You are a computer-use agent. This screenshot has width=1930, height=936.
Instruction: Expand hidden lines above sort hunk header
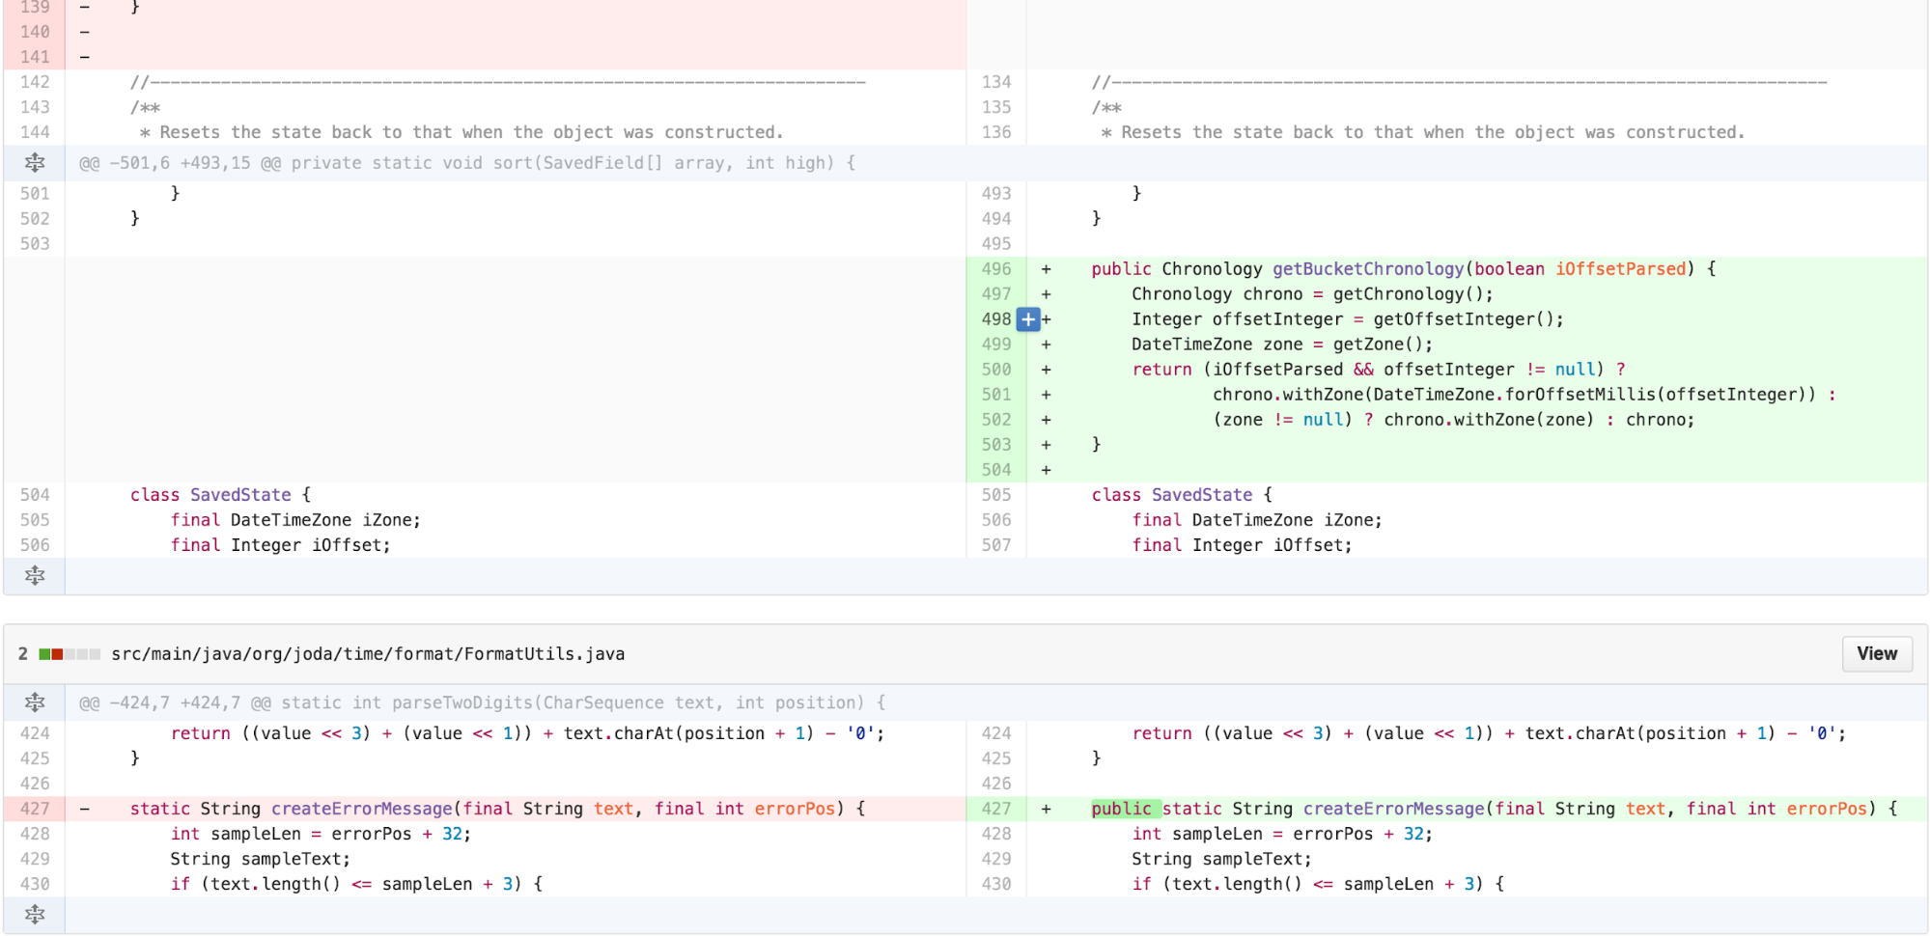35,163
